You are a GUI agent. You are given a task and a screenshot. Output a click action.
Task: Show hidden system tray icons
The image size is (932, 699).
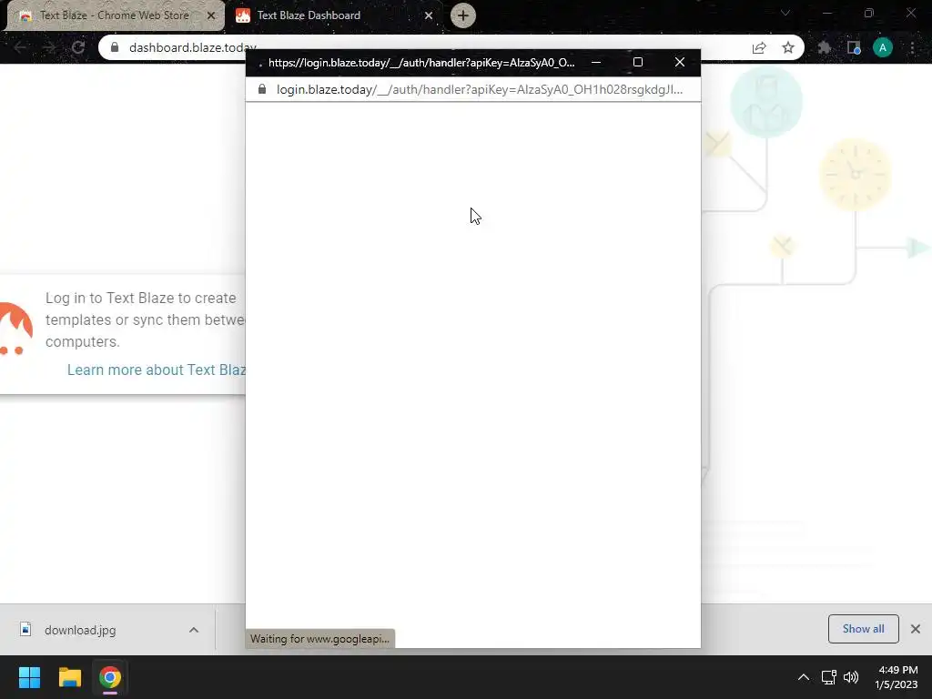point(803,677)
